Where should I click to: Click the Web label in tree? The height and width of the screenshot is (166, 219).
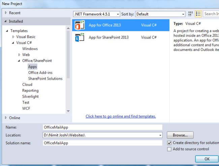[26, 55]
